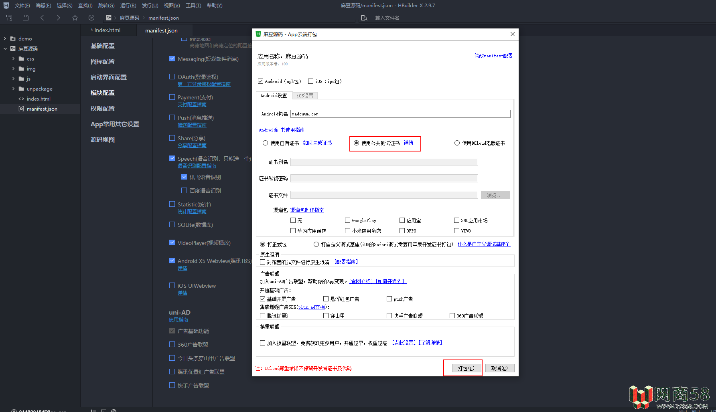Click the bookmark star toolbar icon
The height and width of the screenshot is (412, 716).
click(75, 18)
